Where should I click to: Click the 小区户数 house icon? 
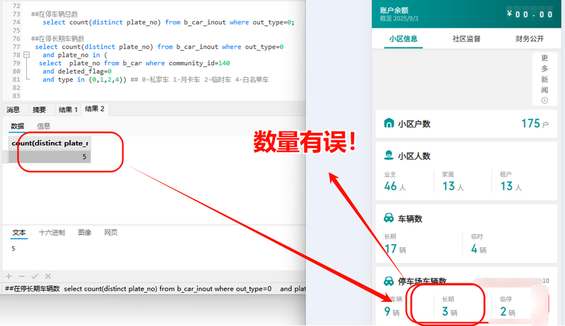[389, 124]
